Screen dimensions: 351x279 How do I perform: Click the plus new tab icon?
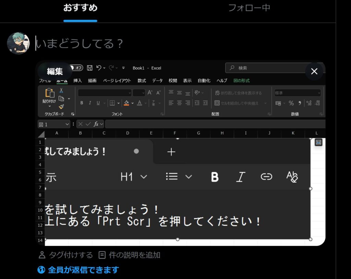click(171, 152)
